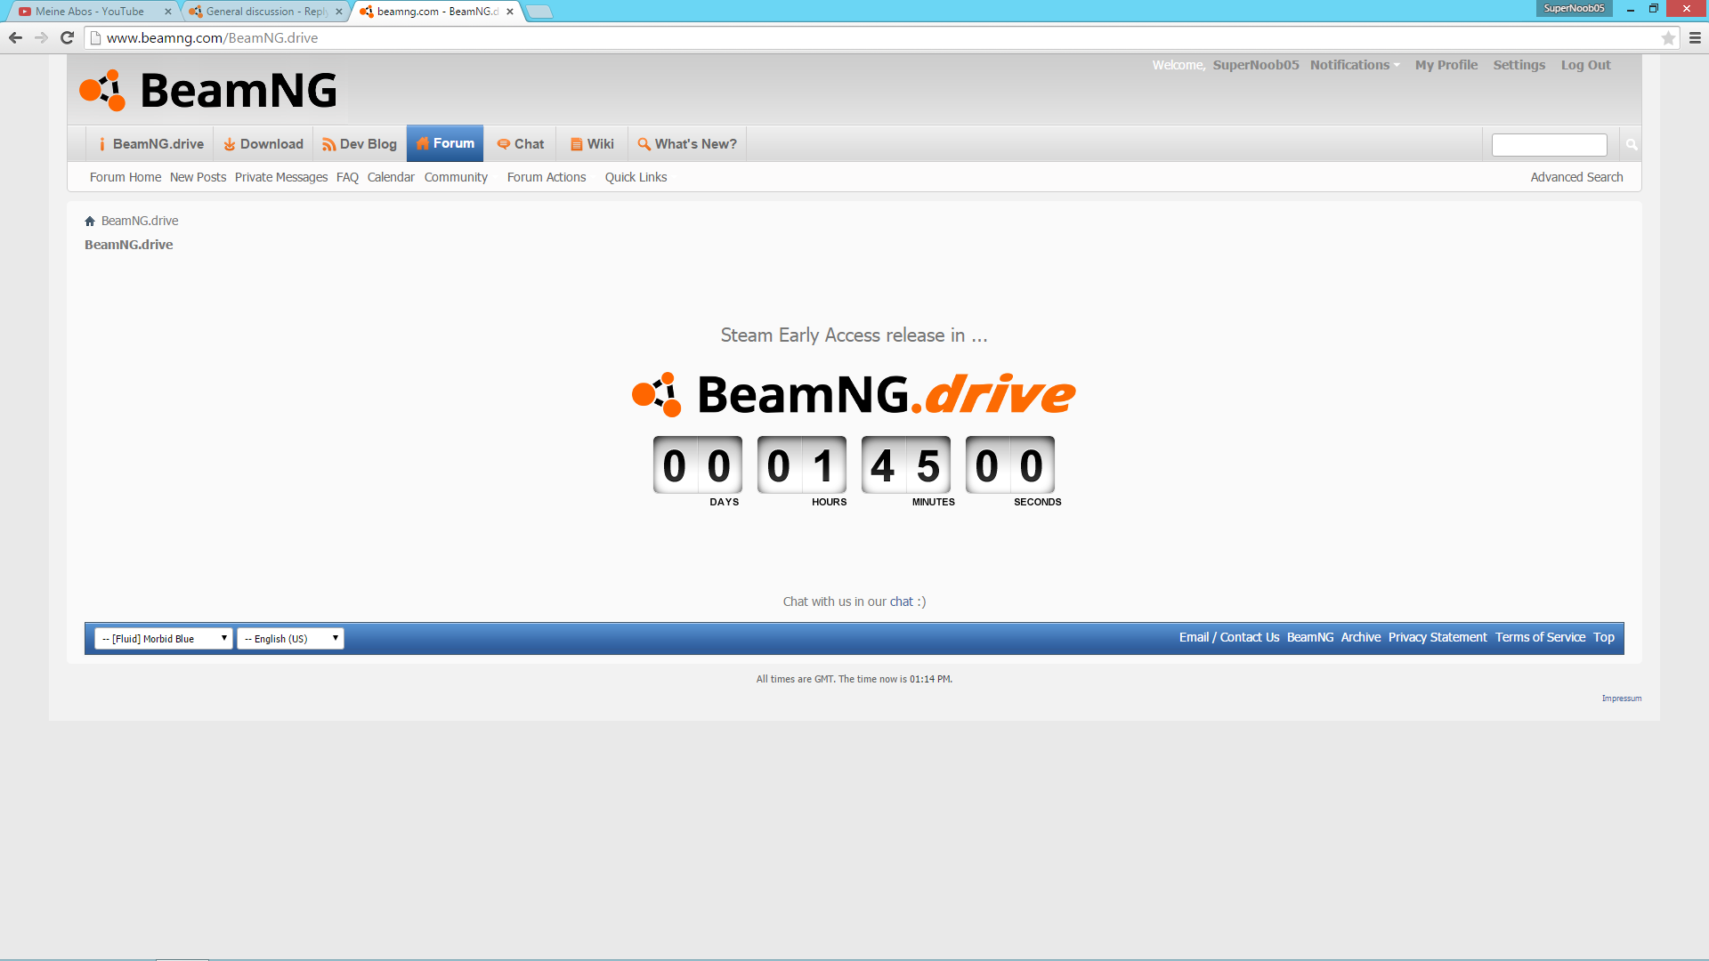Follow the 'chat' link under countdown
Viewport: 1709px width, 961px height.
point(902,602)
